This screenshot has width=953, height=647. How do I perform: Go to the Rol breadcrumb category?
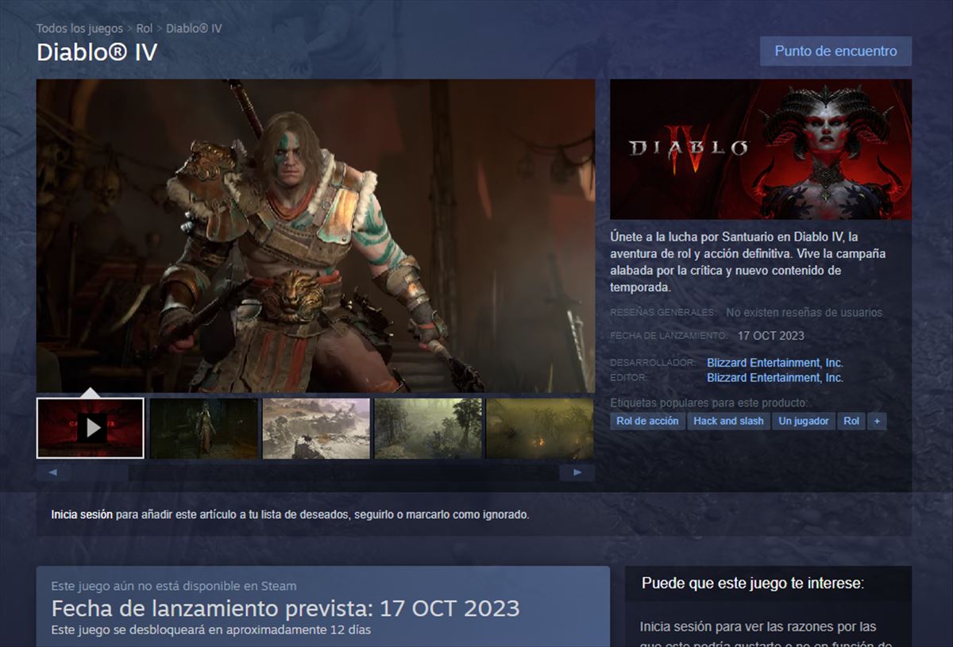tap(144, 29)
